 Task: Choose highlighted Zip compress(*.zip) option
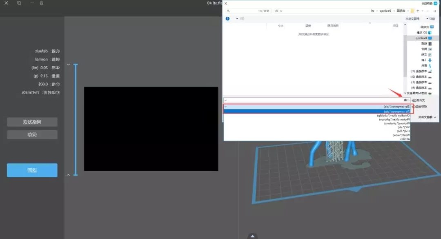[x=317, y=112]
